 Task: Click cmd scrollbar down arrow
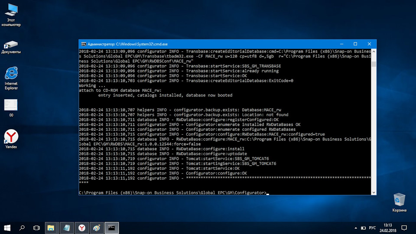pos(374,192)
